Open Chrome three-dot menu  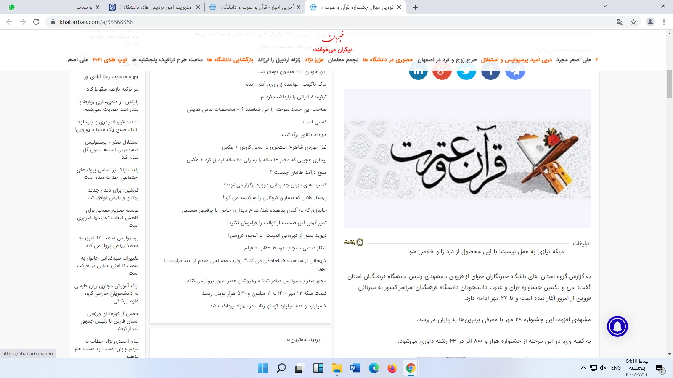tap(664, 22)
